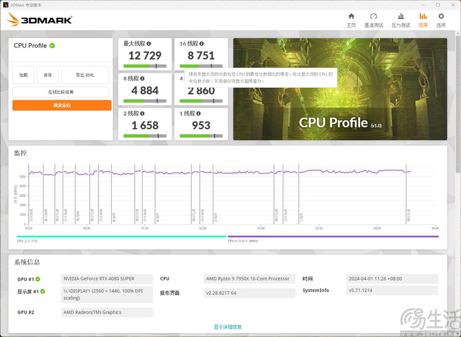Click the max threads score bar
Image resolution: width=461 pixels, height=337 pixels.
[145, 66]
